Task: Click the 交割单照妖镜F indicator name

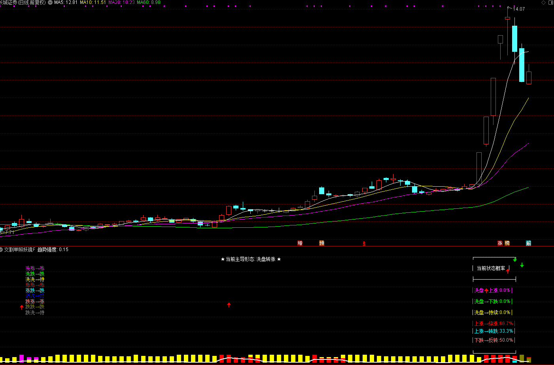Action: tap(20, 250)
